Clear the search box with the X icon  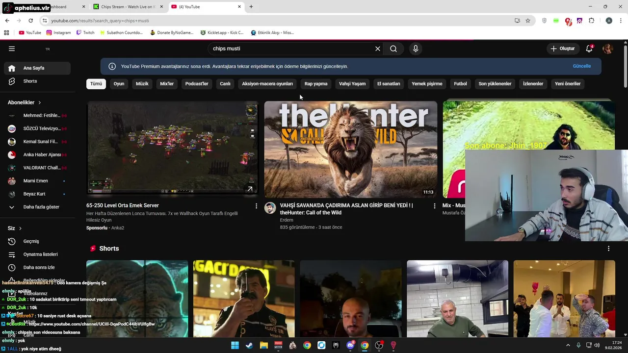[378, 49]
